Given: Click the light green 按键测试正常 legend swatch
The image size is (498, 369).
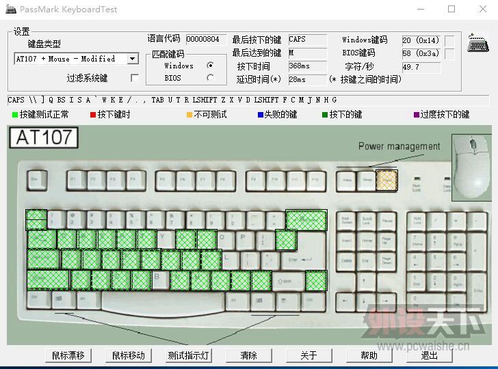Looking at the screenshot, I should 14,115.
